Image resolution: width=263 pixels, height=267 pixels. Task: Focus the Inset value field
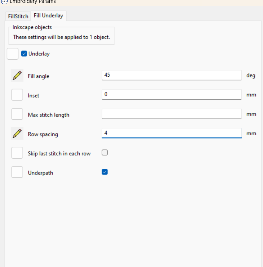tap(171, 95)
